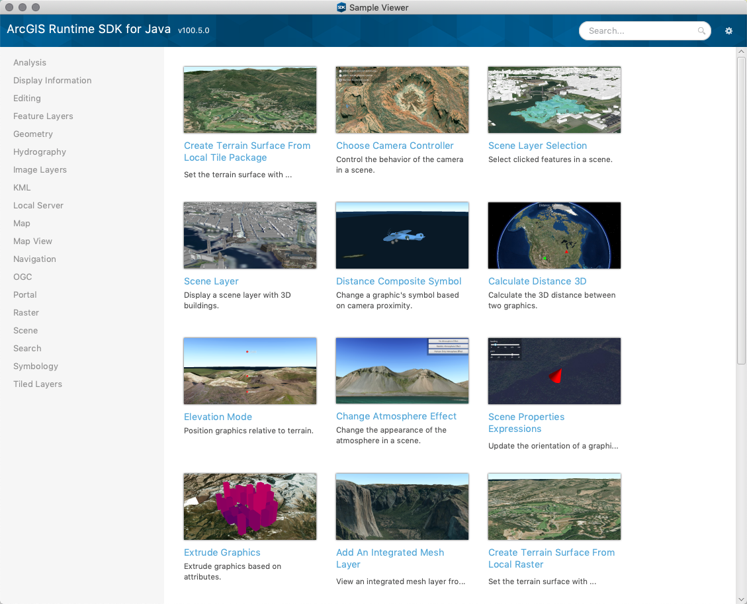The width and height of the screenshot is (747, 604).
Task: Open Create Terrain Surface From Local Tile Package
Action: [x=247, y=151]
